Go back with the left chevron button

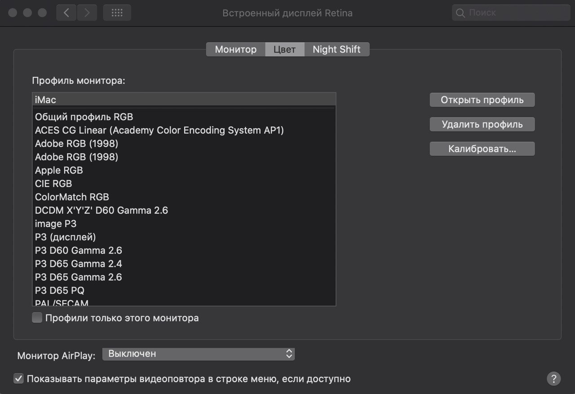(x=66, y=13)
